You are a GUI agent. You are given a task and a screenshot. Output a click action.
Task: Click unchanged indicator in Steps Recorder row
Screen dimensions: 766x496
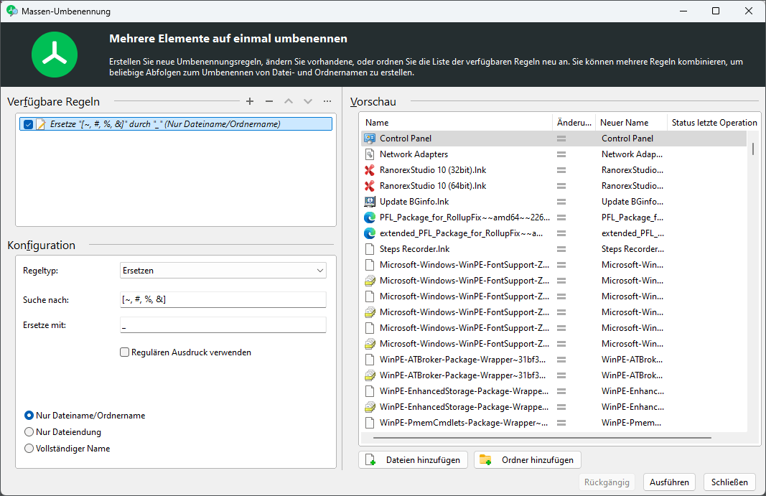pos(561,249)
